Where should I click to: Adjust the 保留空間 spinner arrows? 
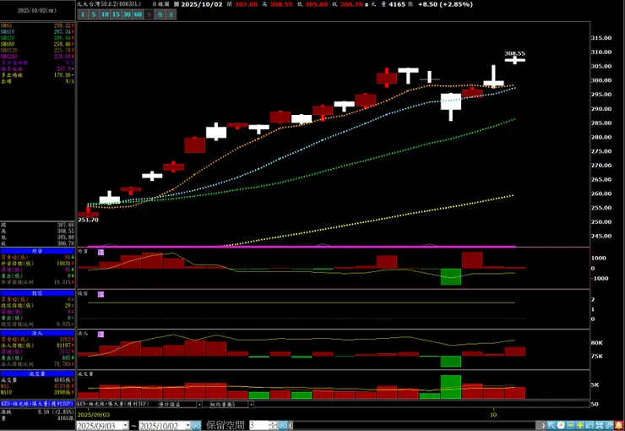[x=273, y=425]
